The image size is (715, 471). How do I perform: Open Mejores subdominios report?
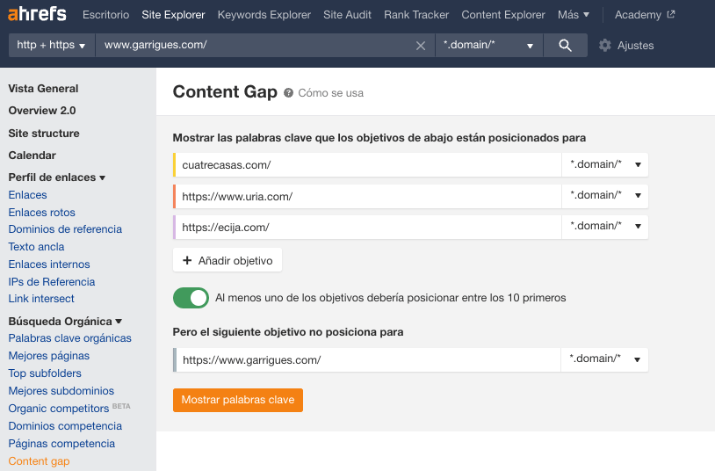point(61,391)
